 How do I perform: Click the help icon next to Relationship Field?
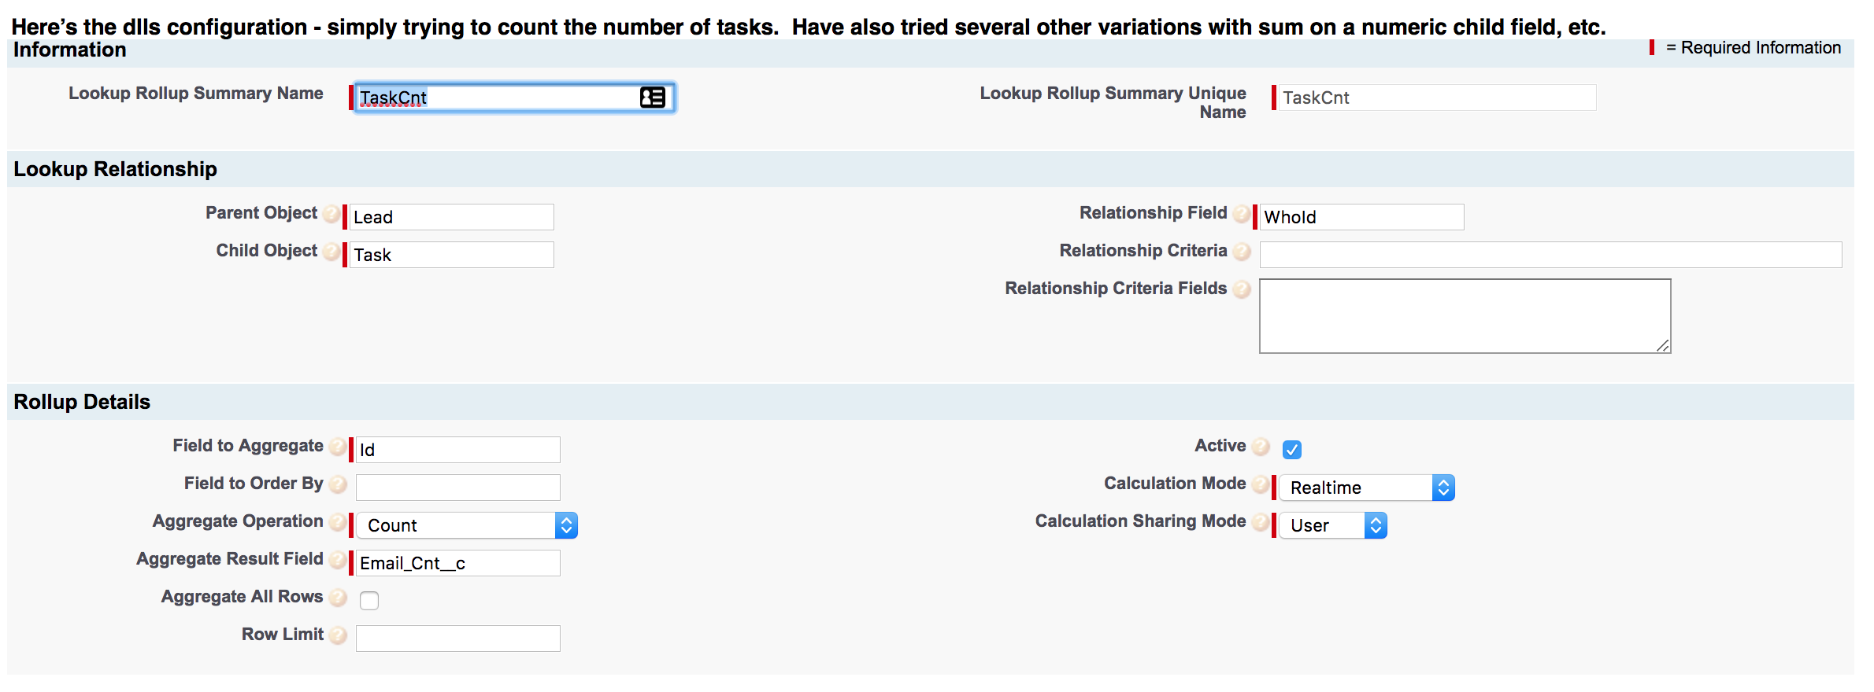click(x=1243, y=213)
